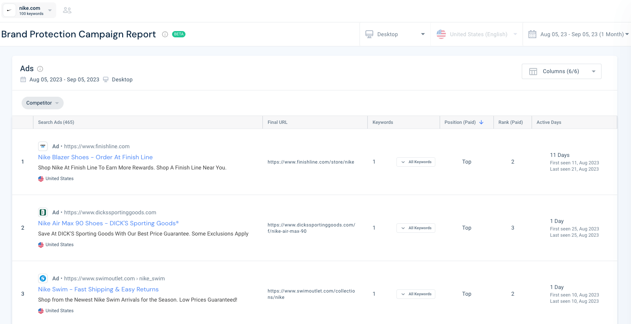Screen dimensions: 631x324
Task: Expand All Keywords for DICK'S Sporting Goods ad
Action: coord(416,228)
